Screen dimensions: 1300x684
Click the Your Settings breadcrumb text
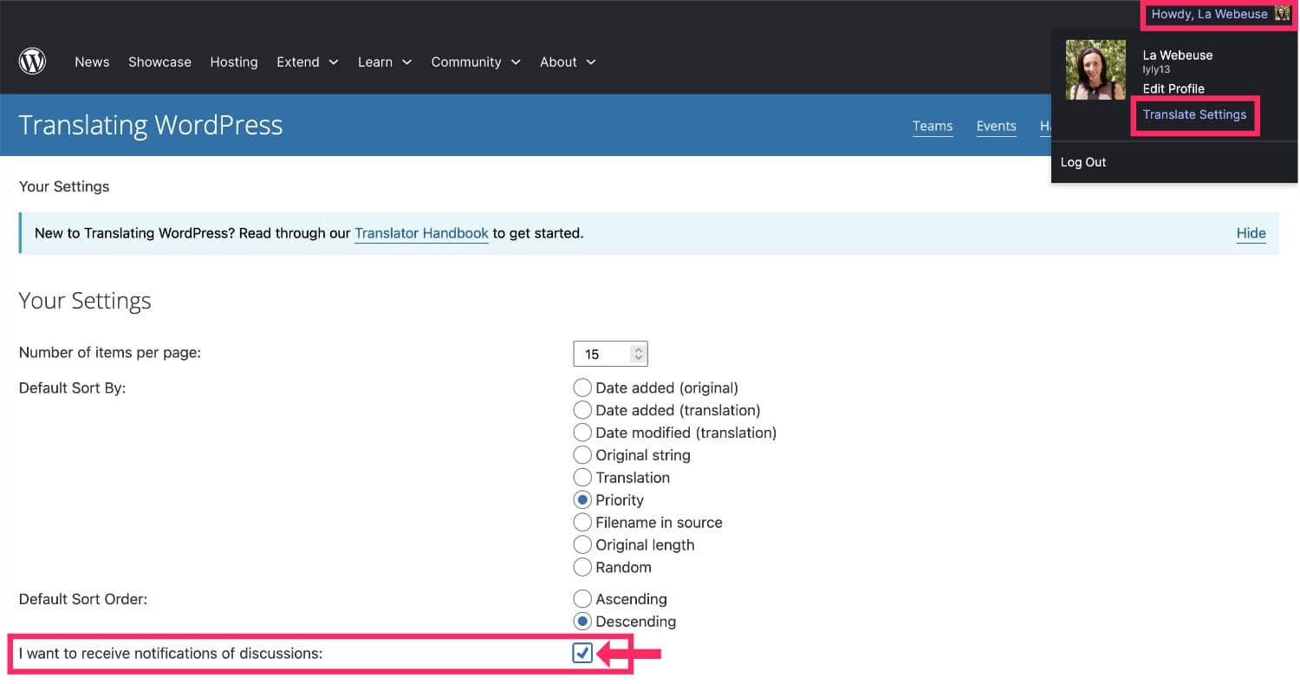pos(64,186)
